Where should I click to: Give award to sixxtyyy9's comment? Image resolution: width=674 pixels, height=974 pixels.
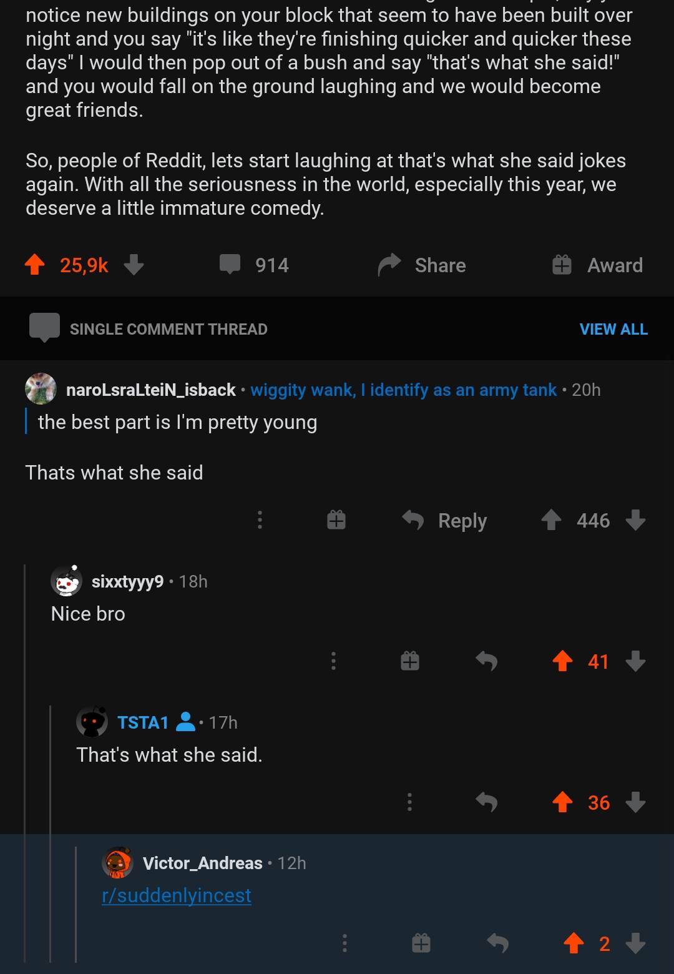[x=410, y=661]
